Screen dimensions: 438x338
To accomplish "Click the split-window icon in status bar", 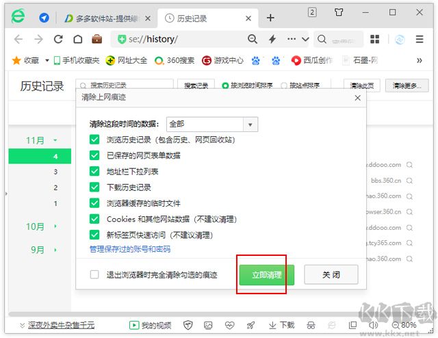I will coord(352,325).
